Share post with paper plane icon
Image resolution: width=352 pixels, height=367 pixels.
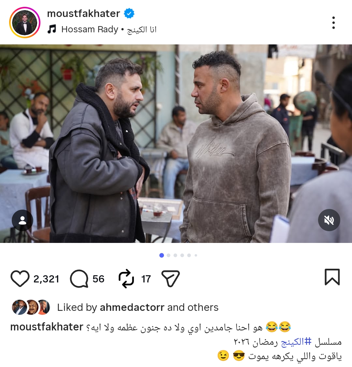[x=170, y=279]
